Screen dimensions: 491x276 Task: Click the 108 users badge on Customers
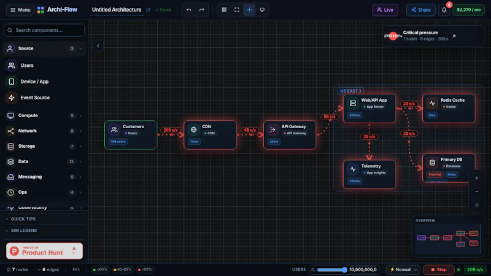coord(118,142)
